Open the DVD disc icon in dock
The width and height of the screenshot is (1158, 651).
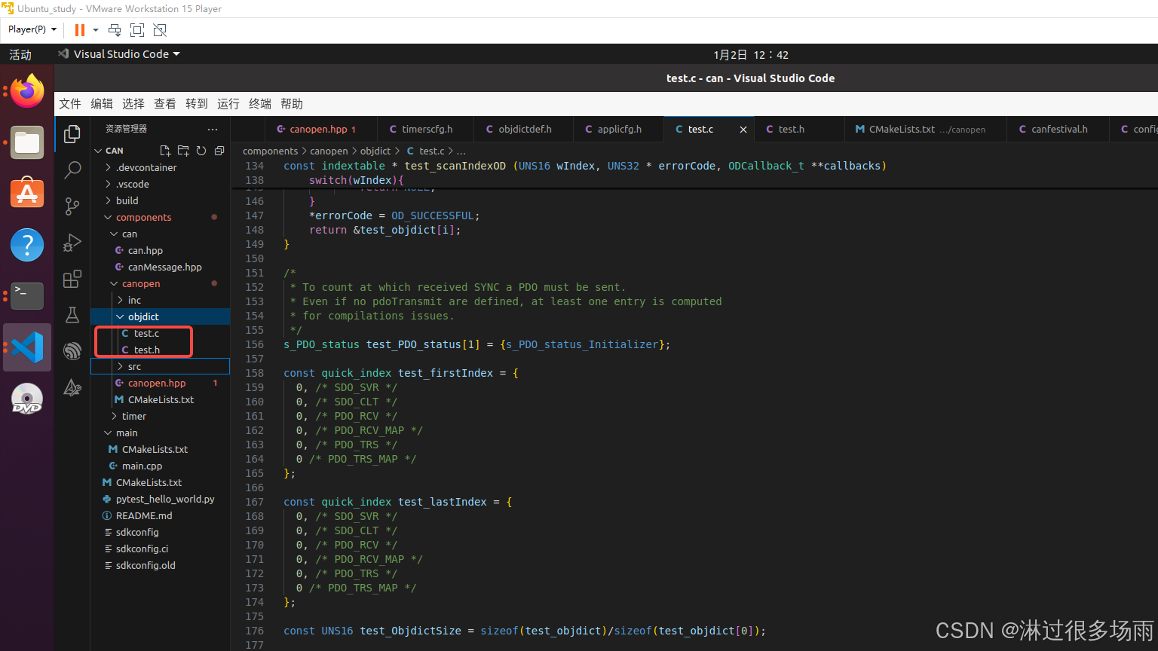(27, 399)
